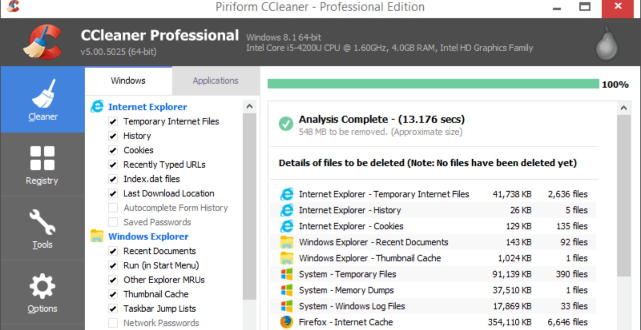This screenshot has width=641, height=330.
Task: Click the '2,636 files' count
Action: click(x=568, y=194)
